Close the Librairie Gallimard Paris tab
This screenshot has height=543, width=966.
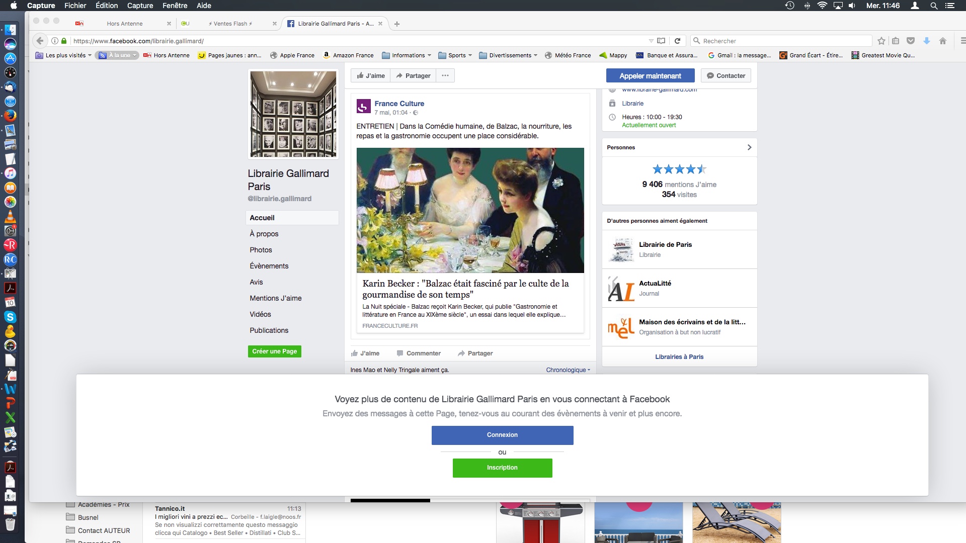pos(380,24)
